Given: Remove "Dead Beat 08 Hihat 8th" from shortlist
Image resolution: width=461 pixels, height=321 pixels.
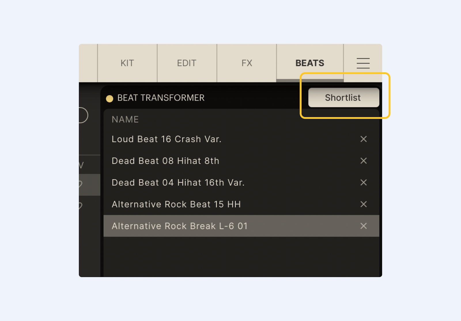Looking at the screenshot, I should click(x=364, y=161).
